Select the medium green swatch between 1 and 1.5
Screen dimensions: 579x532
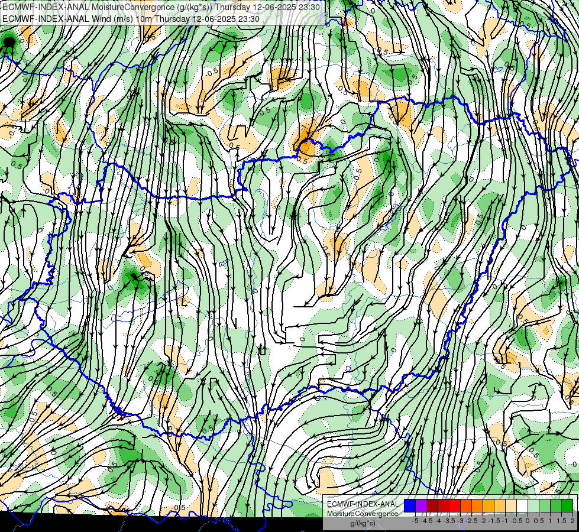(556, 505)
